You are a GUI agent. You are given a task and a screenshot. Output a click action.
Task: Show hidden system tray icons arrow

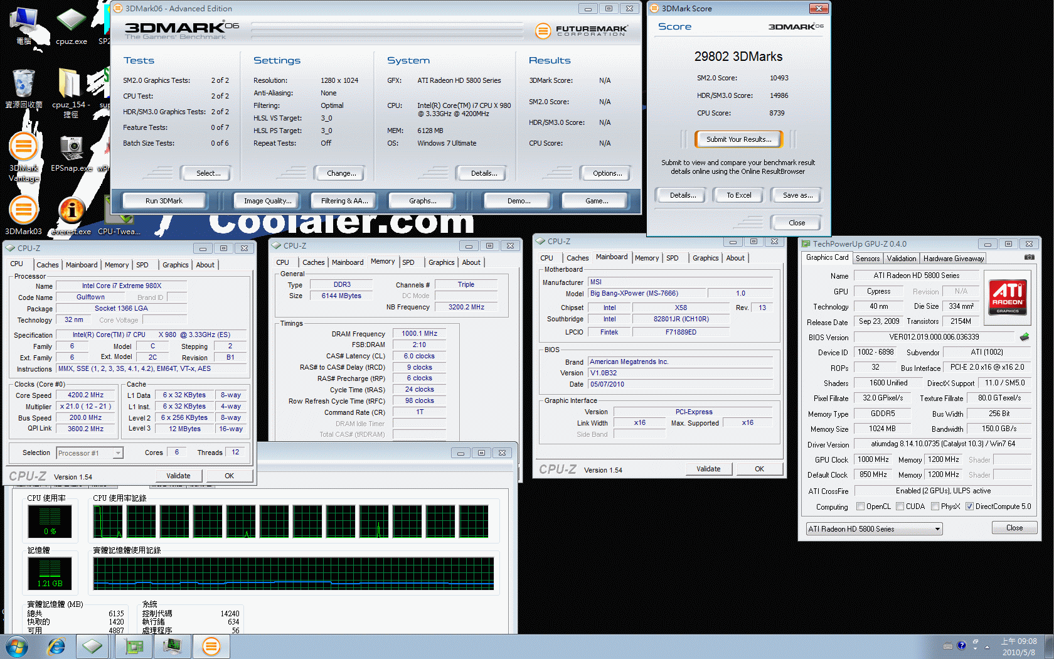[987, 646]
